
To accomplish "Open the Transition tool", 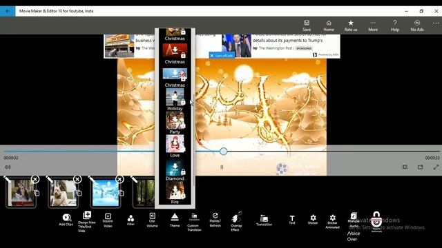I will tap(264, 220).
